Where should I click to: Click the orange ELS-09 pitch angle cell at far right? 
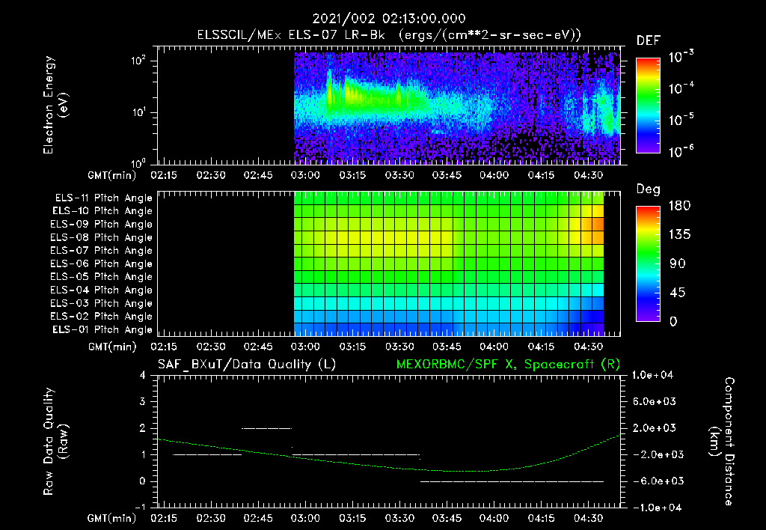coord(598,225)
